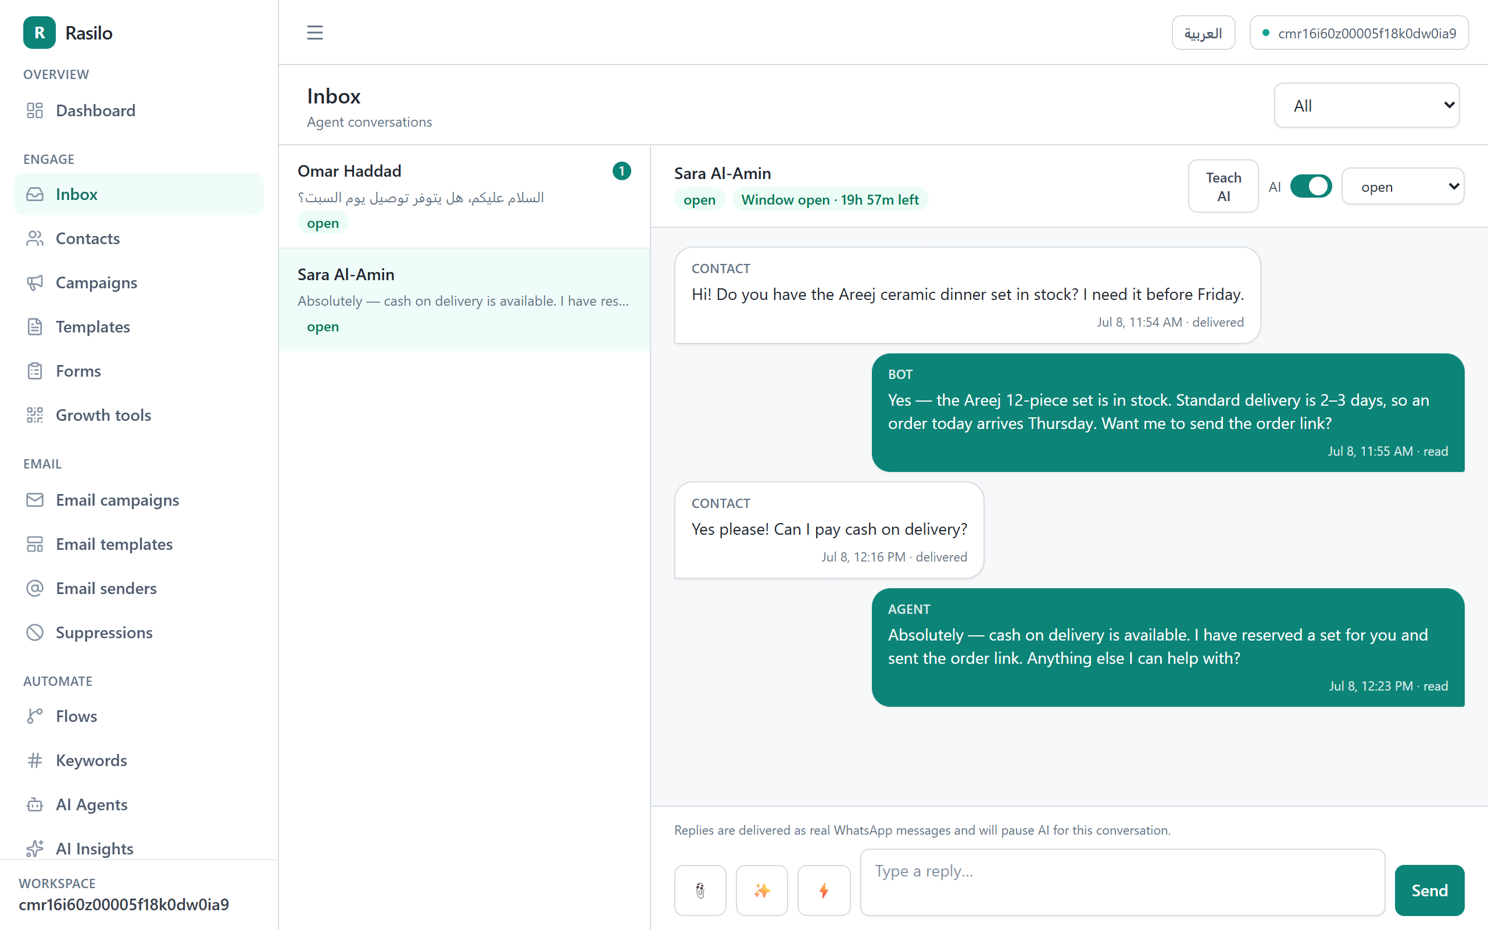Click the Templates document icon
Screen dimensions: 1488x930
[35, 327]
